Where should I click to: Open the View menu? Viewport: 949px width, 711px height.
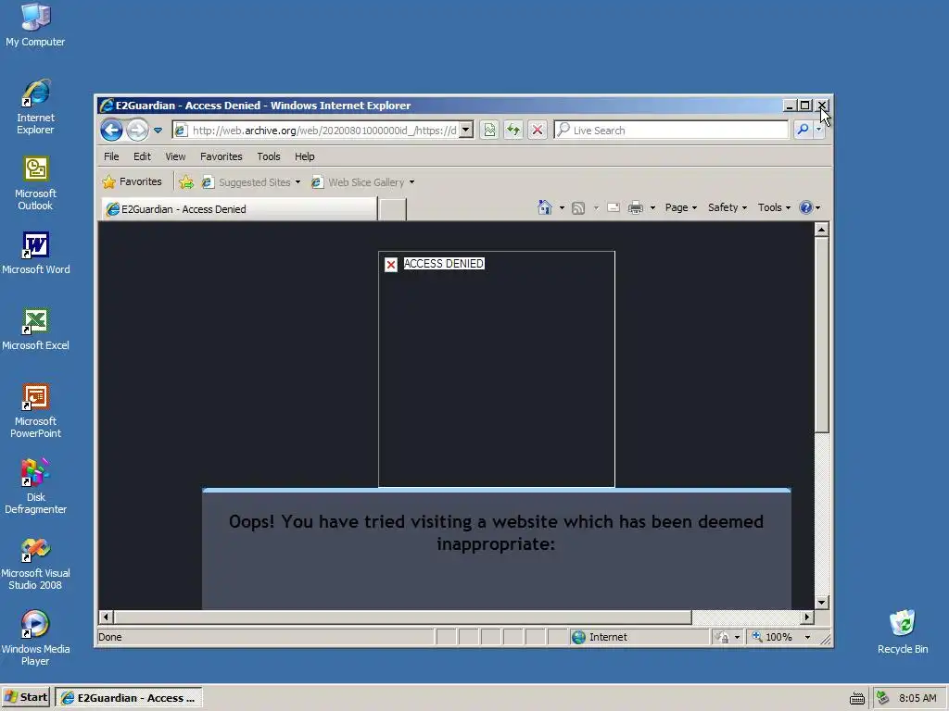(x=175, y=156)
